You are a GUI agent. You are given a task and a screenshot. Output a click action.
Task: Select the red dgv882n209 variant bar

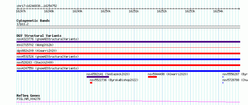tap(128, 53)
